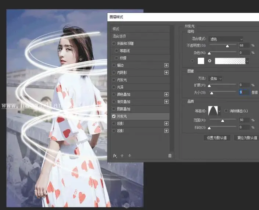This screenshot has width=259, height=210.
Task: Click the 复位为默认值 button
Action: click(247, 138)
